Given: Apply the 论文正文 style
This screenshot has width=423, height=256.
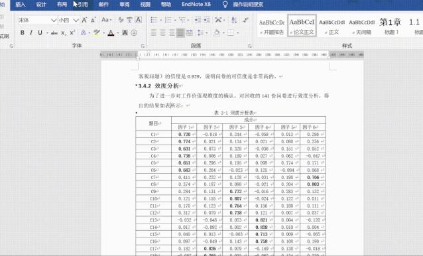Looking at the screenshot, I should (302, 26).
